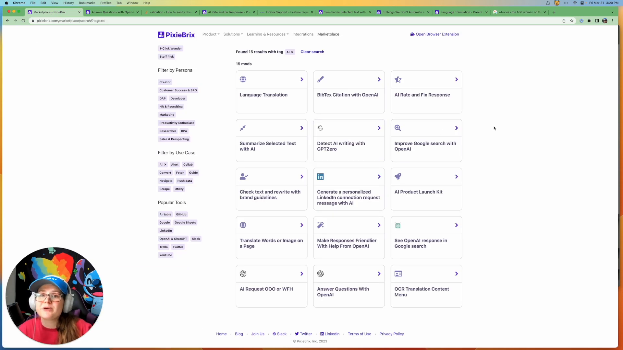
Task: Open the Slack footer link
Action: (x=279, y=334)
